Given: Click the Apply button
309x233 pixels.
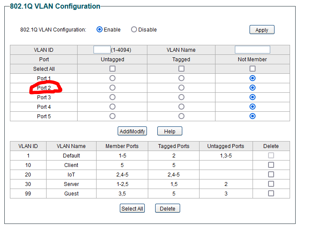Looking at the screenshot, I should pyautogui.click(x=262, y=30).
